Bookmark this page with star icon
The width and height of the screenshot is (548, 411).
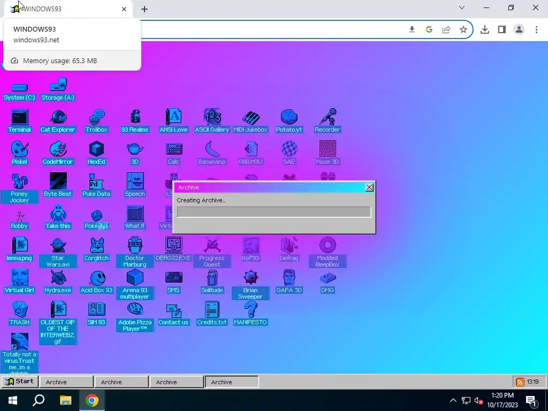tap(463, 29)
